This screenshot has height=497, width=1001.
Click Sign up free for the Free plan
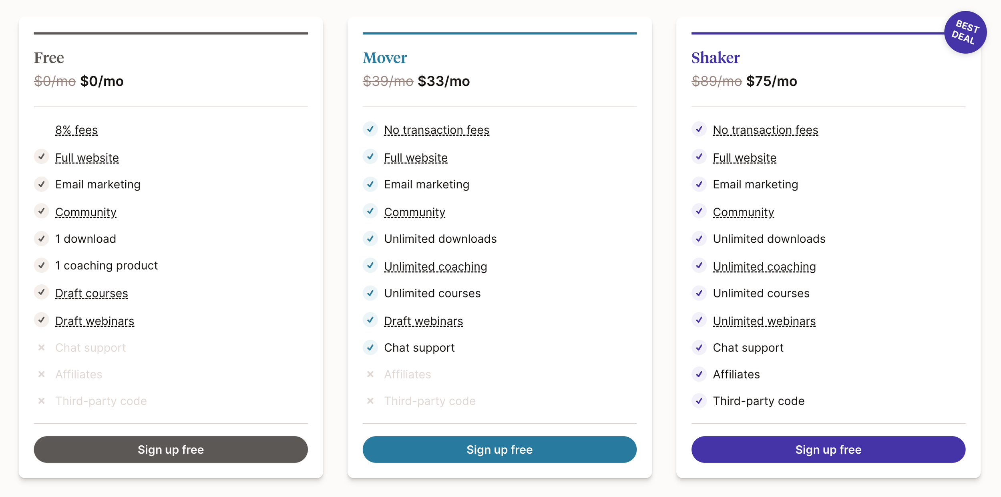171,449
